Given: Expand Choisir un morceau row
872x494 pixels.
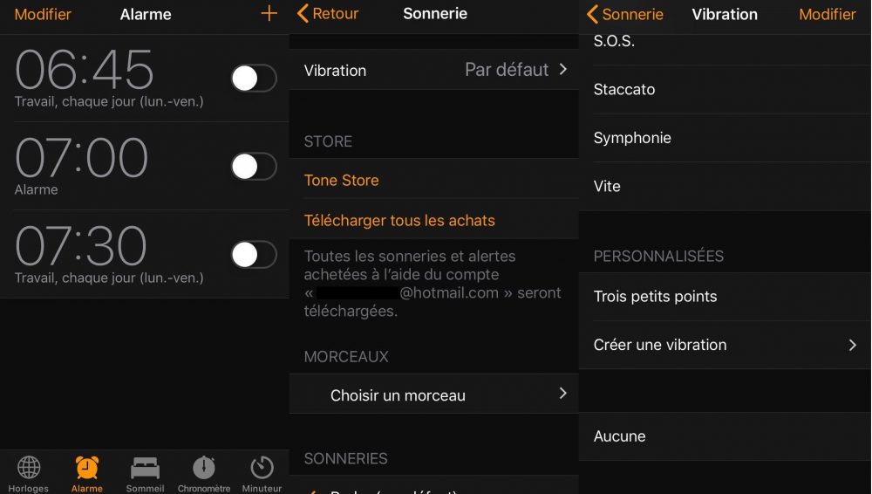Looking at the screenshot, I should [x=434, y=394].
